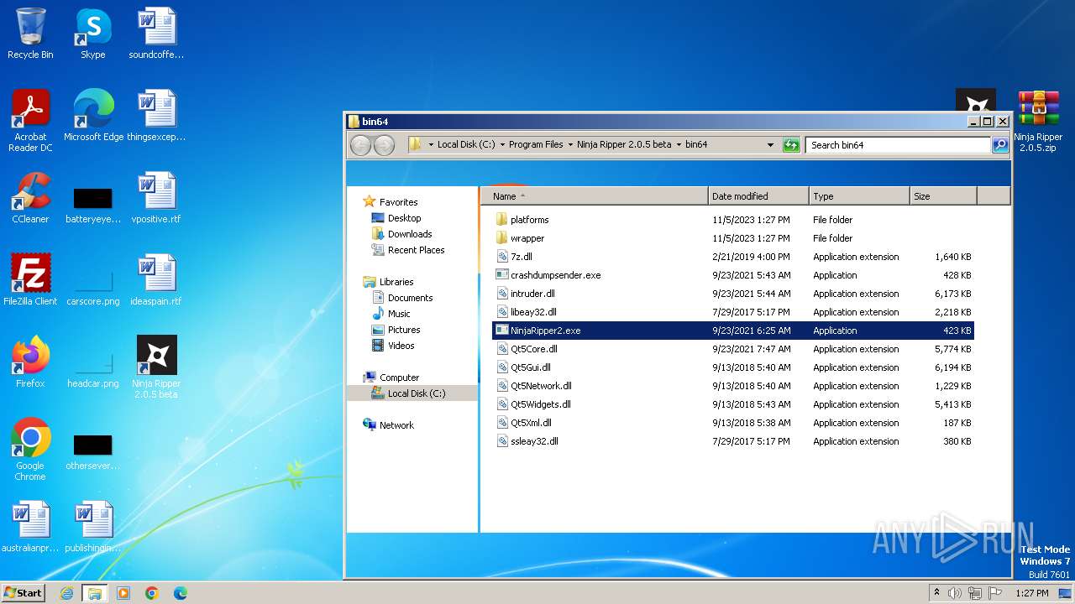Open the Recycle Bin desktop icon
The width and height of the screenshot is (1075, 604).
30,34
